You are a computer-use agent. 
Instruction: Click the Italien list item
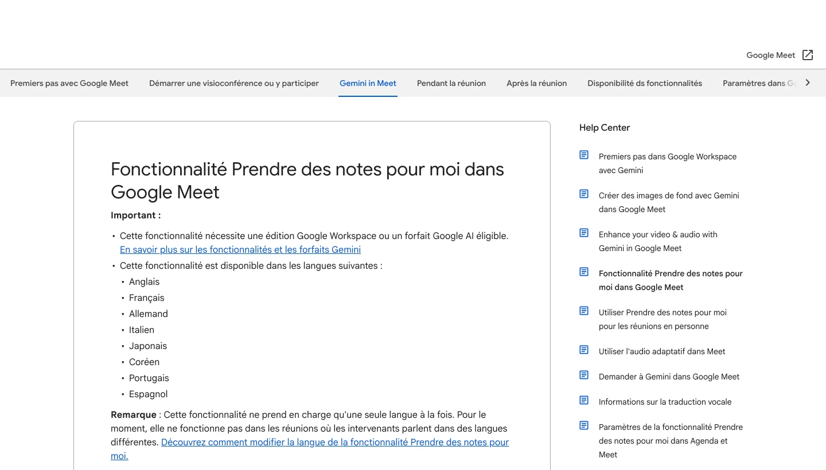[x=142, y=330]
